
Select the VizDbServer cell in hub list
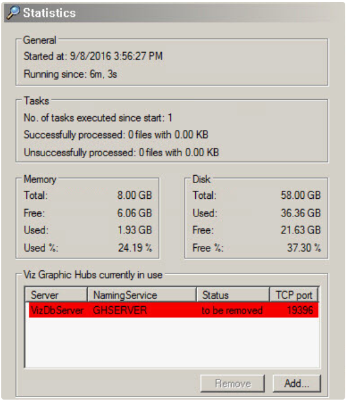click(x=57, y=311)
